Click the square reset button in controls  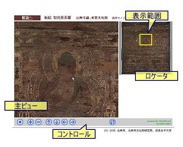pyautogui.click(x=20, y=122)
